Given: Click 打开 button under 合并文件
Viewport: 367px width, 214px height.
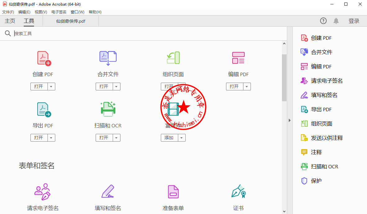Looking at the screenshot, I should point(104,87).
